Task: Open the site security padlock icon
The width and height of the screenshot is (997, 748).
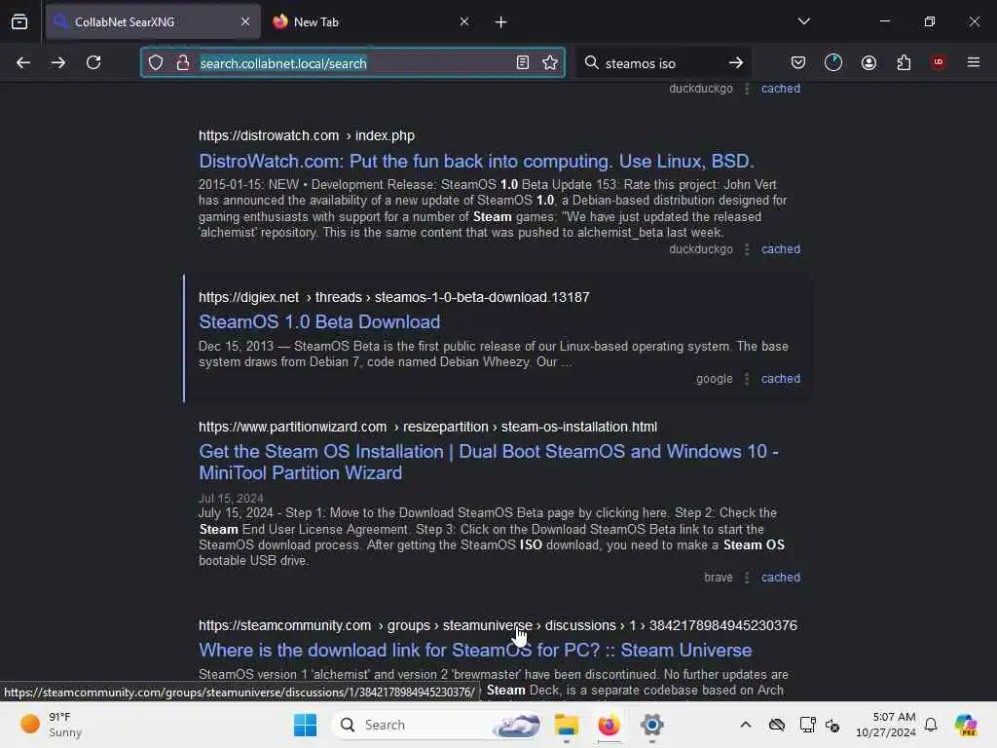Action: 183,62
